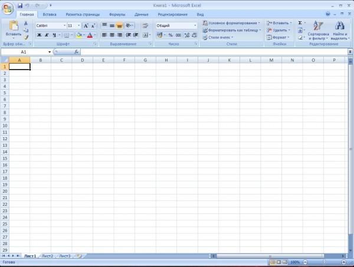Switch to Рецензирование ribbon tab
The image size is (354, 267).
point(172,14)
